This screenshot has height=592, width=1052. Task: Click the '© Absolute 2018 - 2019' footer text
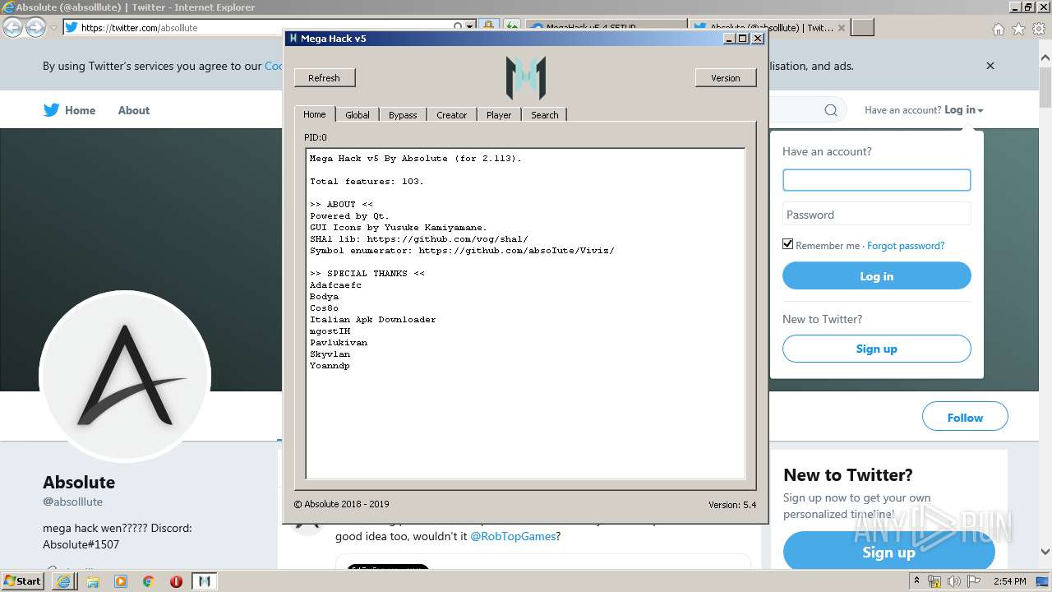click(341, 504)
